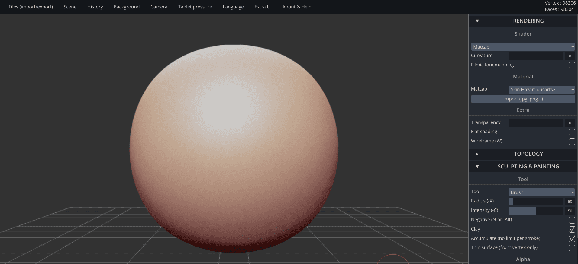Click the Faces : 98304 counter
The width and height of the screenshot is (578, 264).
tap(559, 9)
